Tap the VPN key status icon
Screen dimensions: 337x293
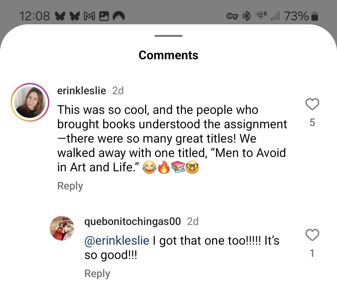[x=233, y=16]
